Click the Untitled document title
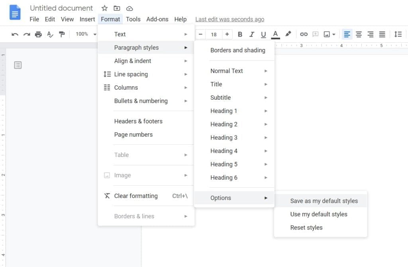The width and height of the screenshot is (408, 267). pyautogui.click(x=61, y=8)
